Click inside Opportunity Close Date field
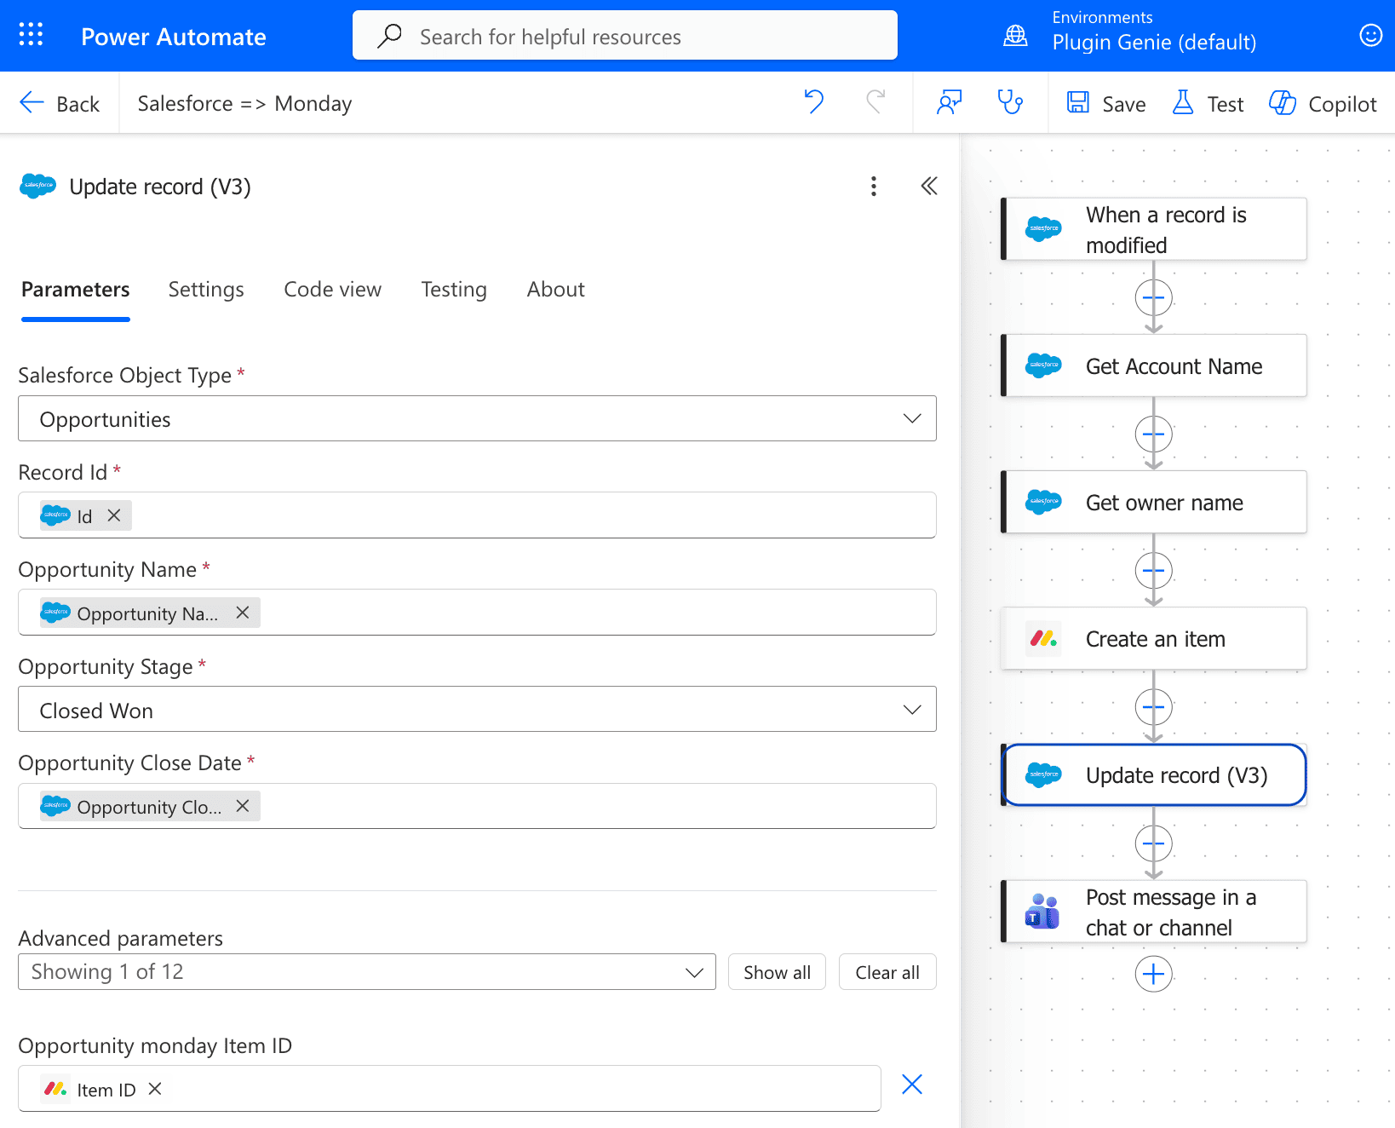The image size is (1395, 1128). tap(477, 806)
